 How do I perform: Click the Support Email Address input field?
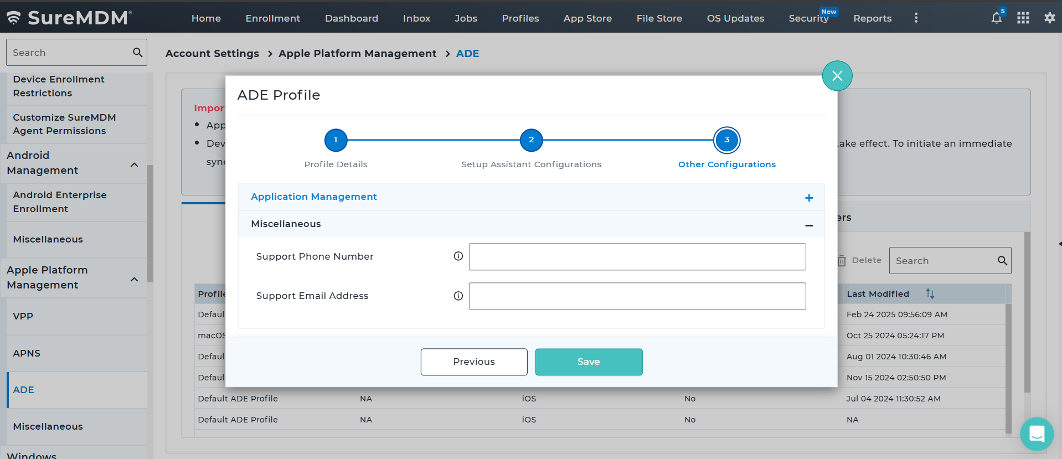pos(637,296)
